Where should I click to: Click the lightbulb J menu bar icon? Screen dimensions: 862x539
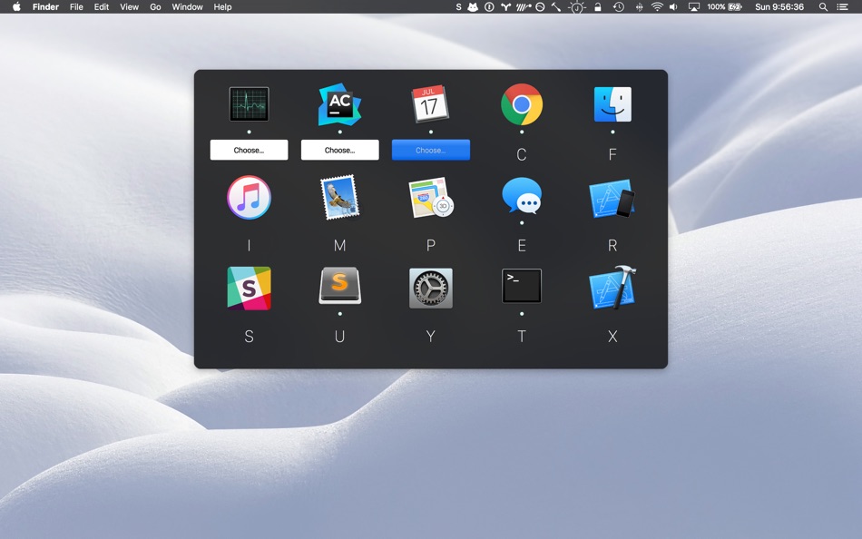tap(577, 7)
